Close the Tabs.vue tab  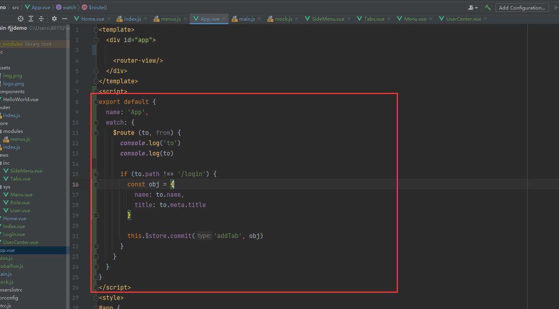click(x=389, y=19)
